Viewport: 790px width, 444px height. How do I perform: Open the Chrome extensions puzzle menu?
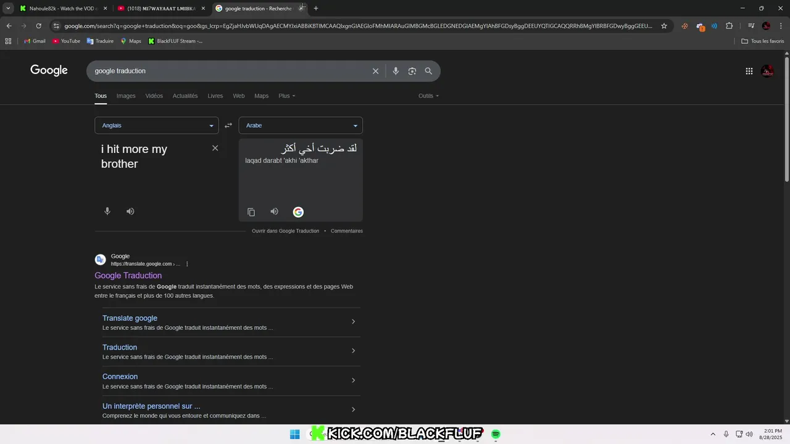click(730, 26)
